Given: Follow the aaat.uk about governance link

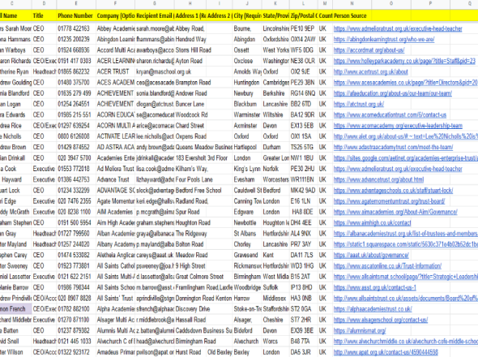Looking at the screenshot, I should [371, 255].
